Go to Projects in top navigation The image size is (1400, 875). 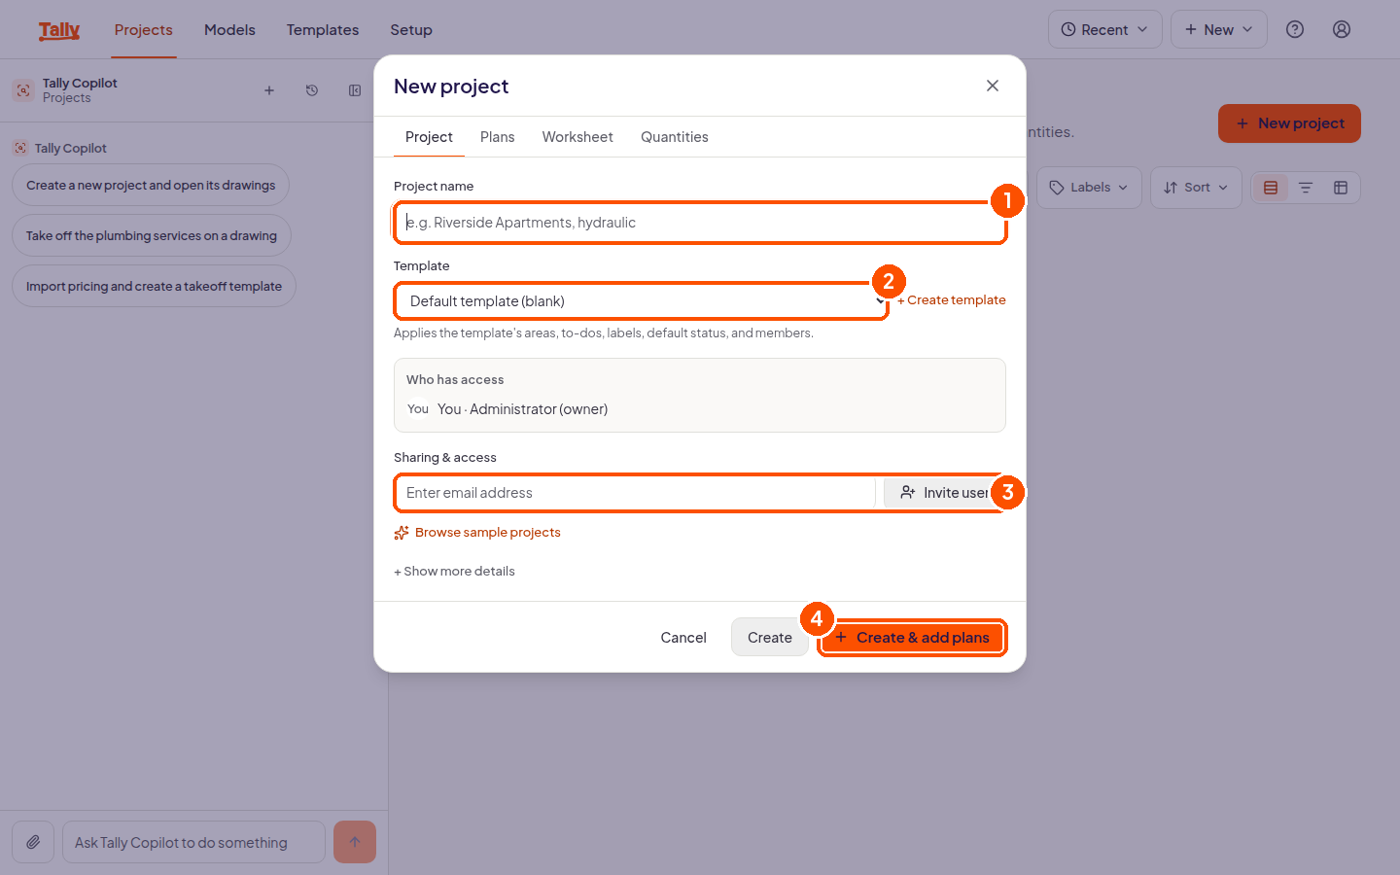point(144,30)
